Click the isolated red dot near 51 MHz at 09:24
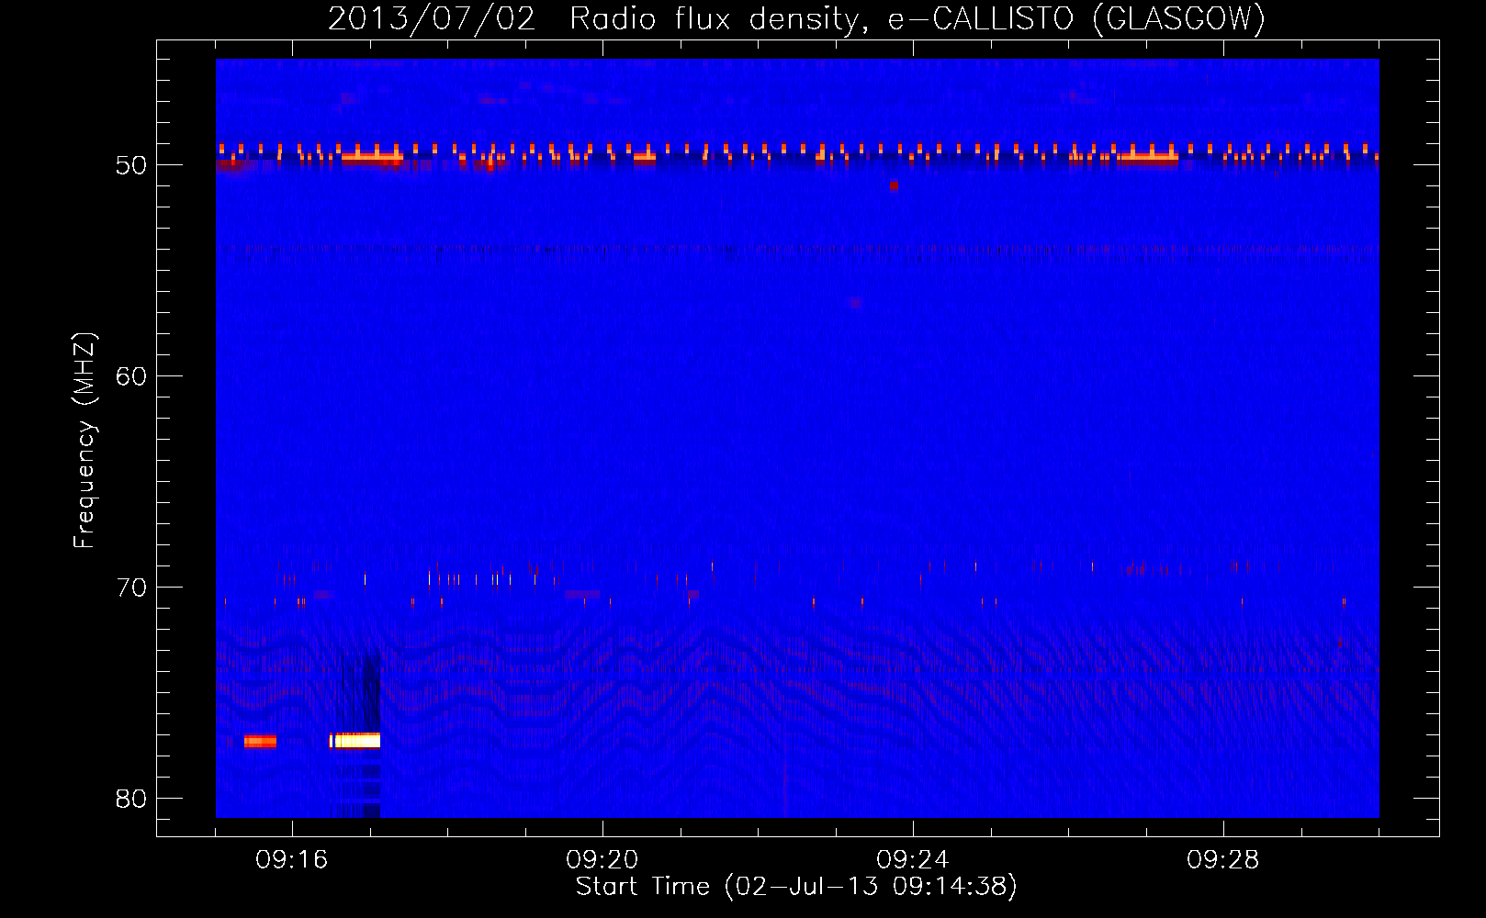The image size is (1486, 918). (894, 185)
